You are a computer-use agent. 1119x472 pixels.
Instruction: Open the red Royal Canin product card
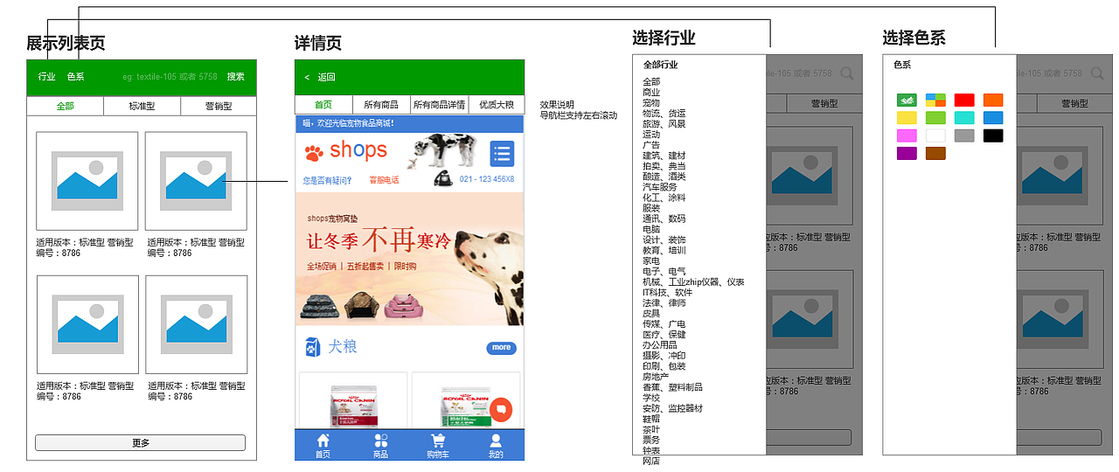(x=353, y=400)
